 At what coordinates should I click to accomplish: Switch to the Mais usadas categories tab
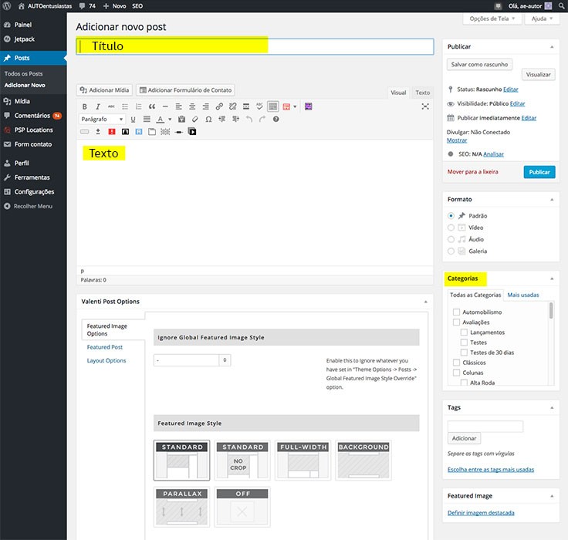(x=523, y=295)
